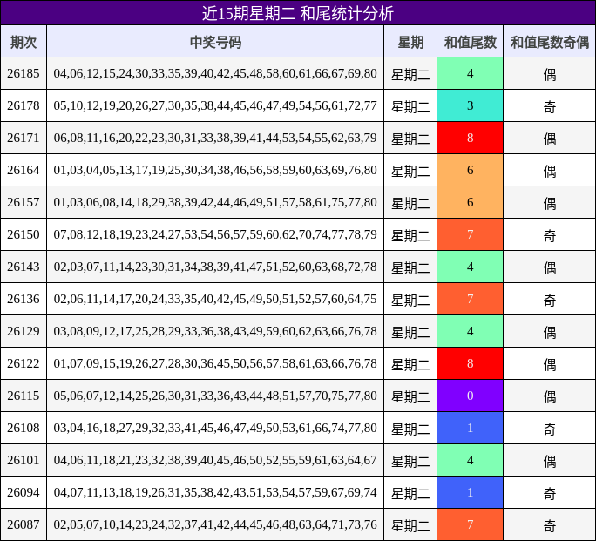Click winning numbers starting 05,10,12,19,20

tap(215, 105)
